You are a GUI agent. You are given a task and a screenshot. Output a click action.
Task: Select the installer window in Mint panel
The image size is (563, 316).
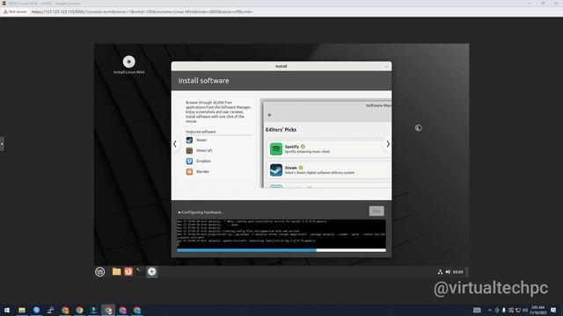(152, 271)
